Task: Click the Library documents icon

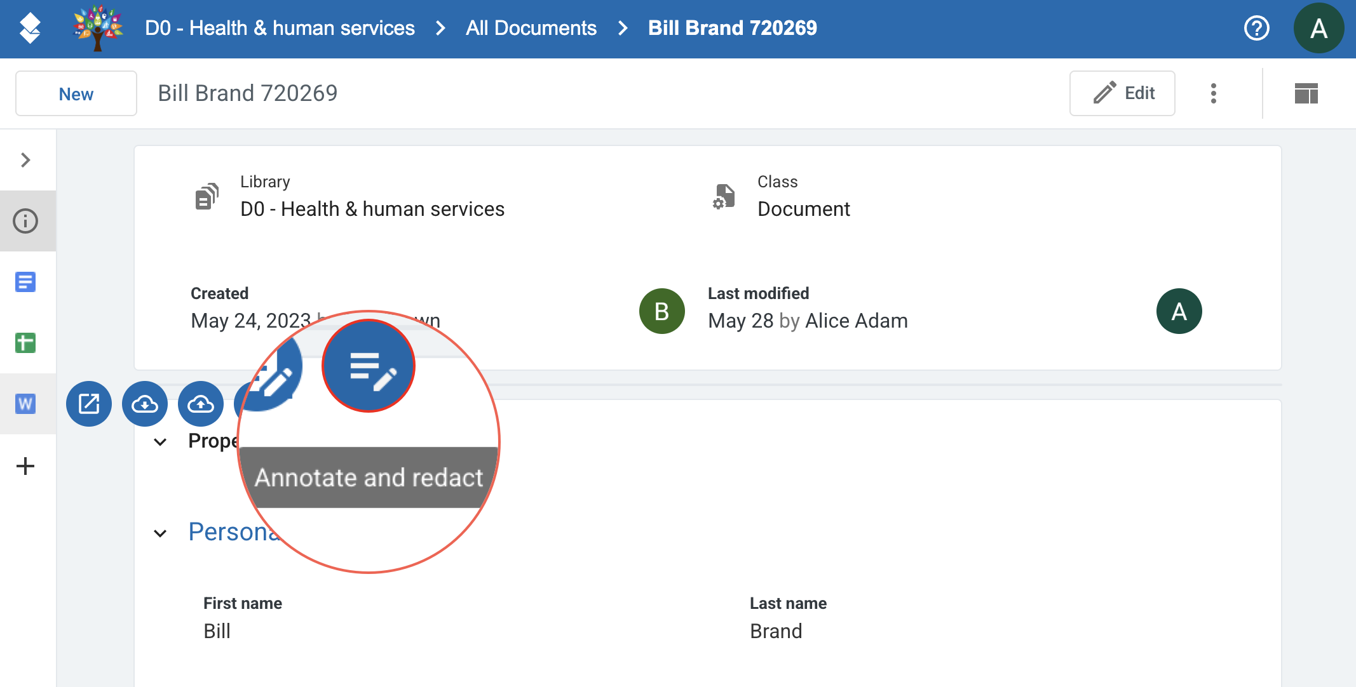Action: [207, 197]
